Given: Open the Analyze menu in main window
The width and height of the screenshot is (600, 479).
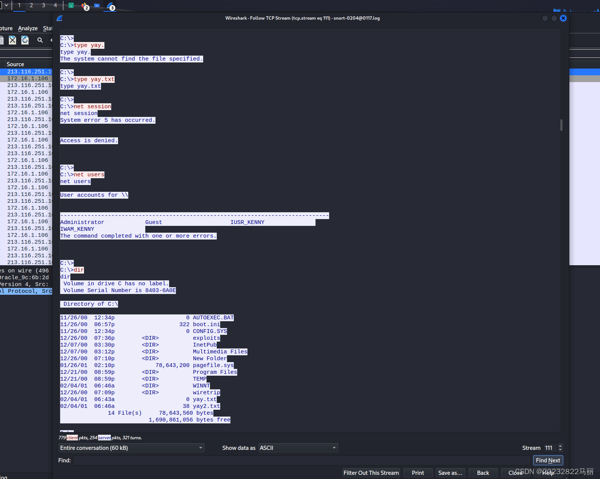Looking at the screenshot, I should point(28,28).
